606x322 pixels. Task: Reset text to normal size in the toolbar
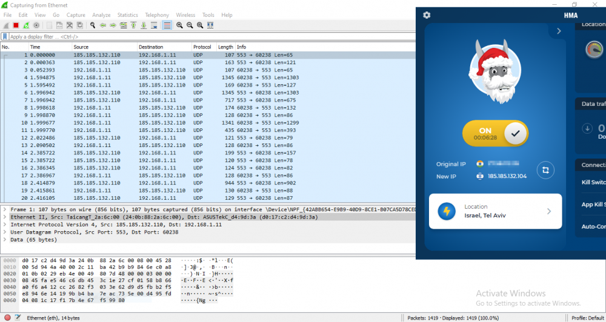[200, 25]
